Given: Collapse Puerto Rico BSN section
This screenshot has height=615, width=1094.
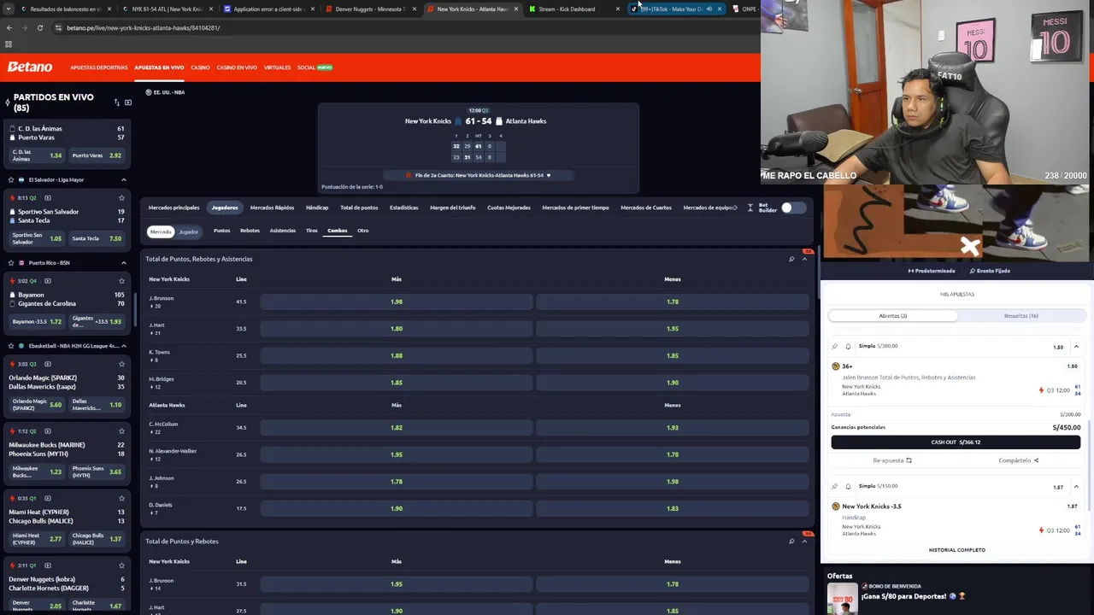Looking at the screenshot, I should 123,263.
